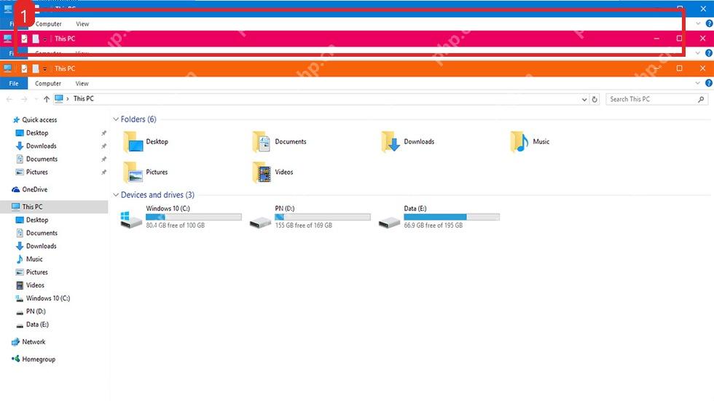Click the search magnifier icon in the search box
Image resolution: width=714 pixels, height=401 pixels.
(701, 99)
